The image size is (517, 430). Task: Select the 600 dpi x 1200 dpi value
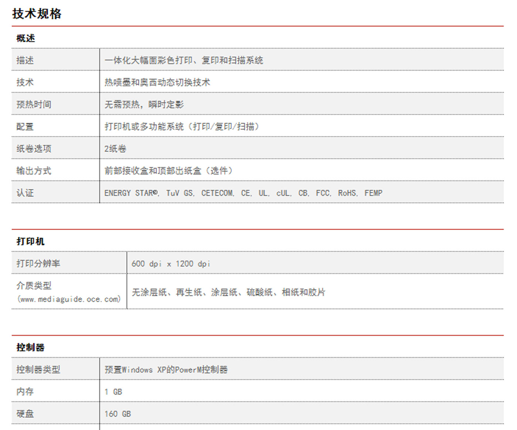click(x=171, y=264)
